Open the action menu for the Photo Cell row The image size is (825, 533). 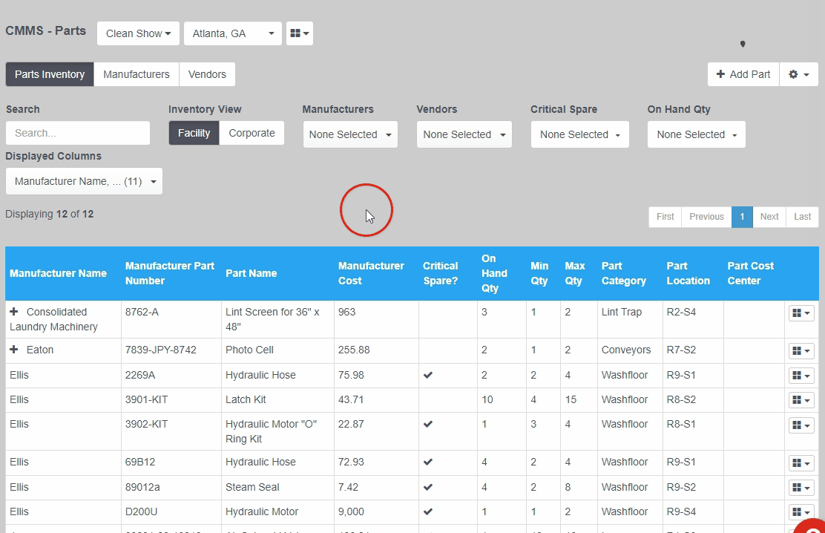click(x=801, y=351)
